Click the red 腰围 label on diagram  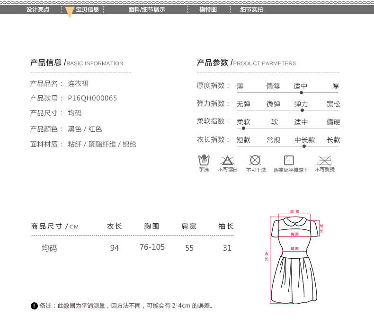(294, 249)
